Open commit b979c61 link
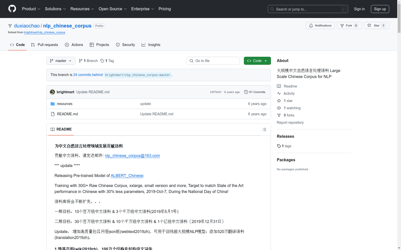Image resolution: width=401 pixels, height=250 pixels. pos(216,92)
